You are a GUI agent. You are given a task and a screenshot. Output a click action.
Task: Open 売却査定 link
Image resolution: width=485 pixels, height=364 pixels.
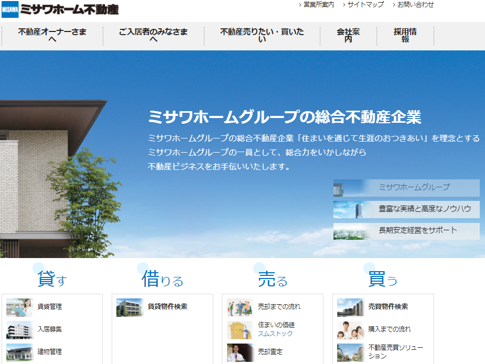(x=271, y=351)
